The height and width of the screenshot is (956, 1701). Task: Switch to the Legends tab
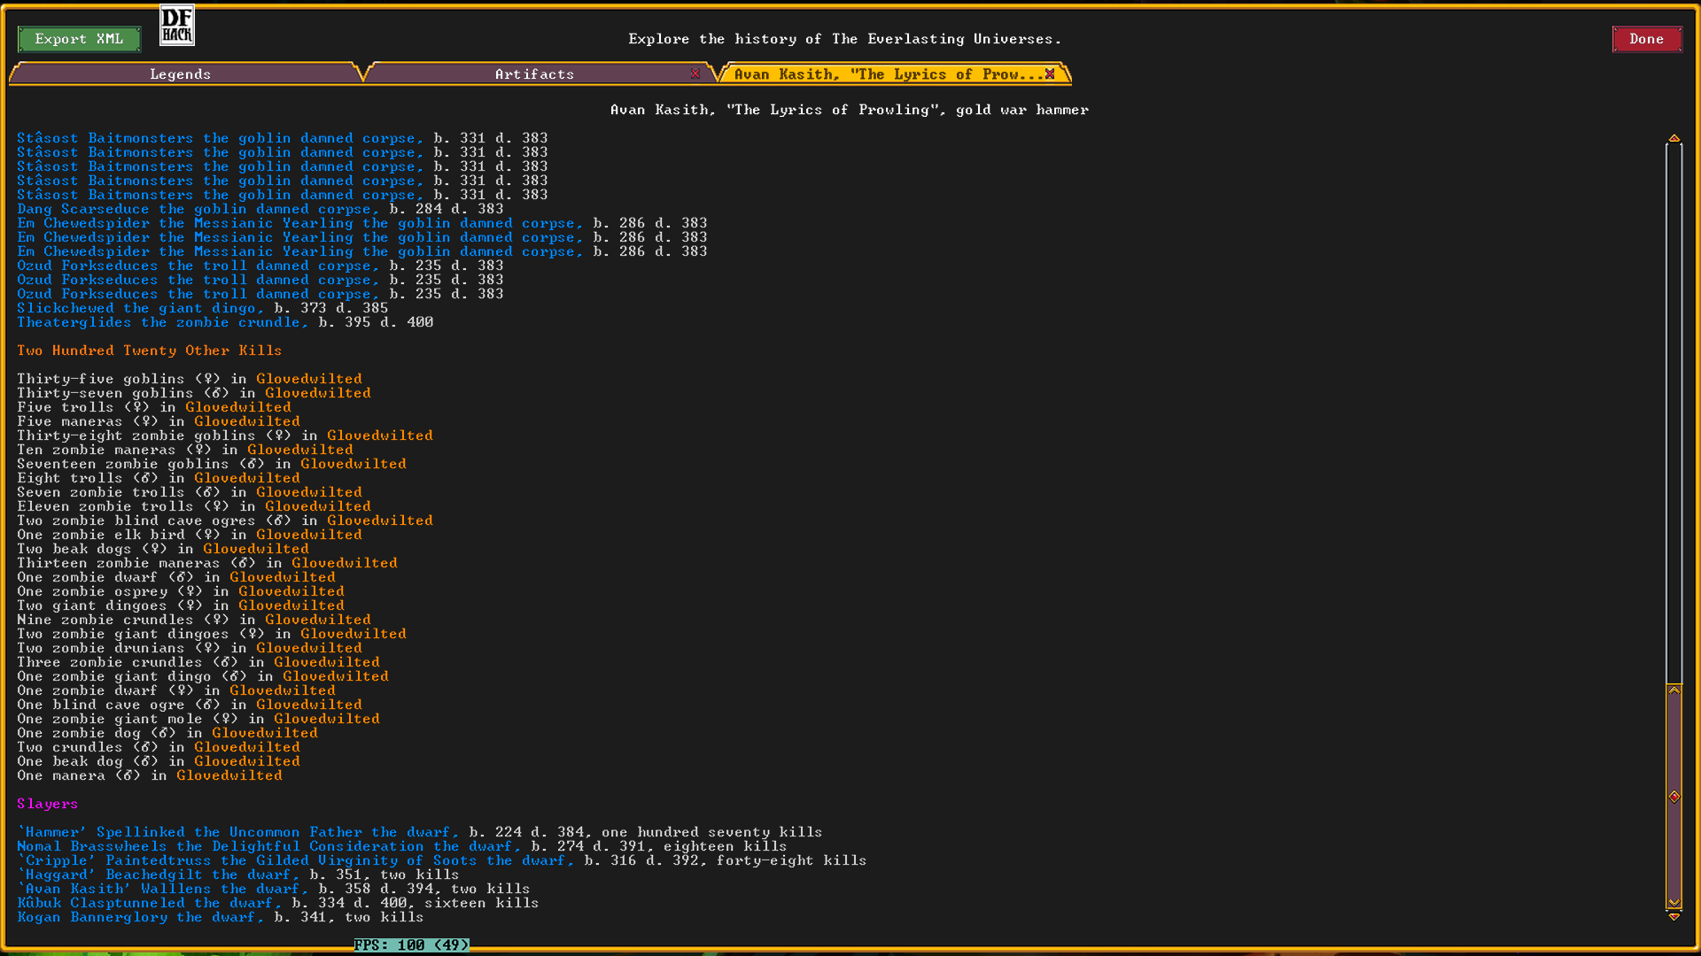point(181,74)
